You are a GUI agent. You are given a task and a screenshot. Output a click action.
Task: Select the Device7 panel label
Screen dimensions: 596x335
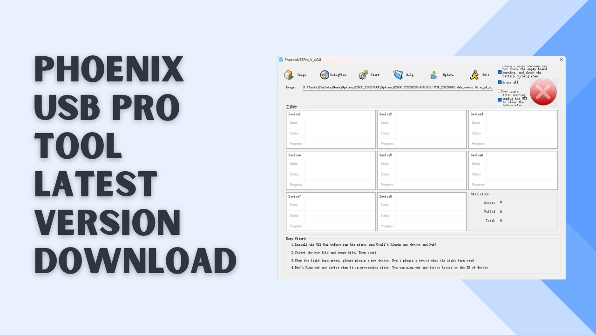[294, 196]
